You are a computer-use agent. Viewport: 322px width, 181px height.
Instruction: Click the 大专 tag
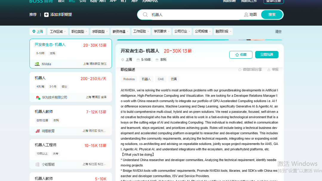[x=56, y=154]
